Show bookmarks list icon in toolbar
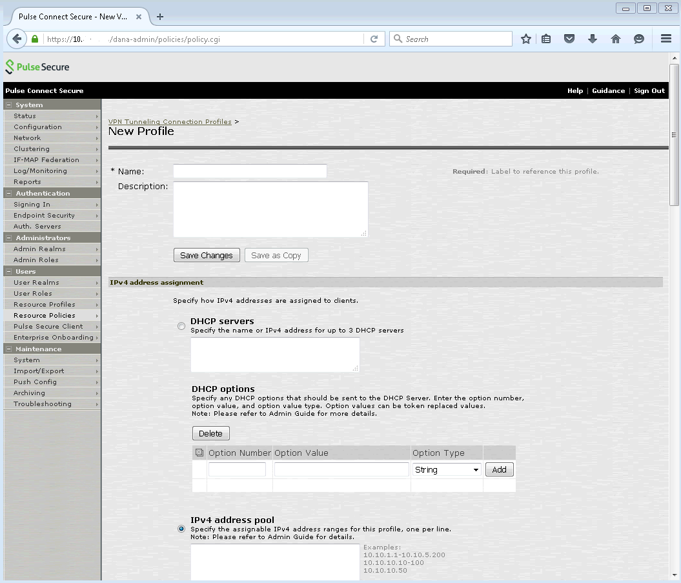The image size is (681, 583). (546, 39)
